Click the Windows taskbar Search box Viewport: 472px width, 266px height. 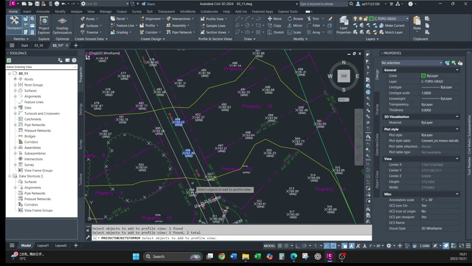[x=172, y=256]
